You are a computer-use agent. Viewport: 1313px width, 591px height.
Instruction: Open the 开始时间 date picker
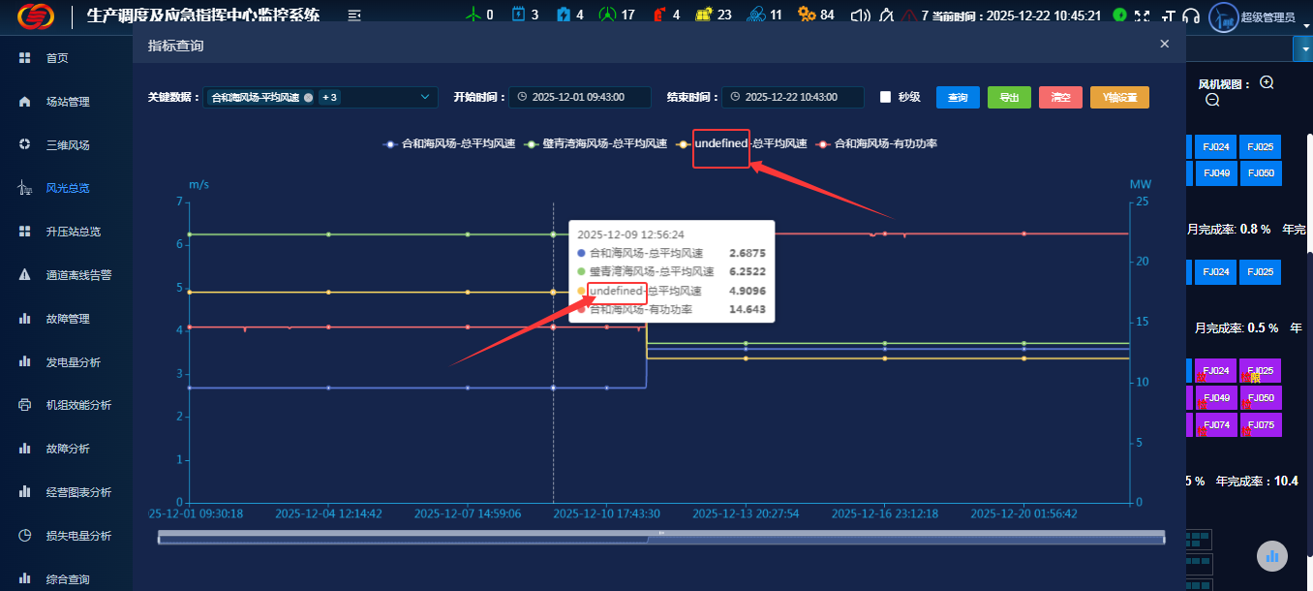(x=578, y=97)
